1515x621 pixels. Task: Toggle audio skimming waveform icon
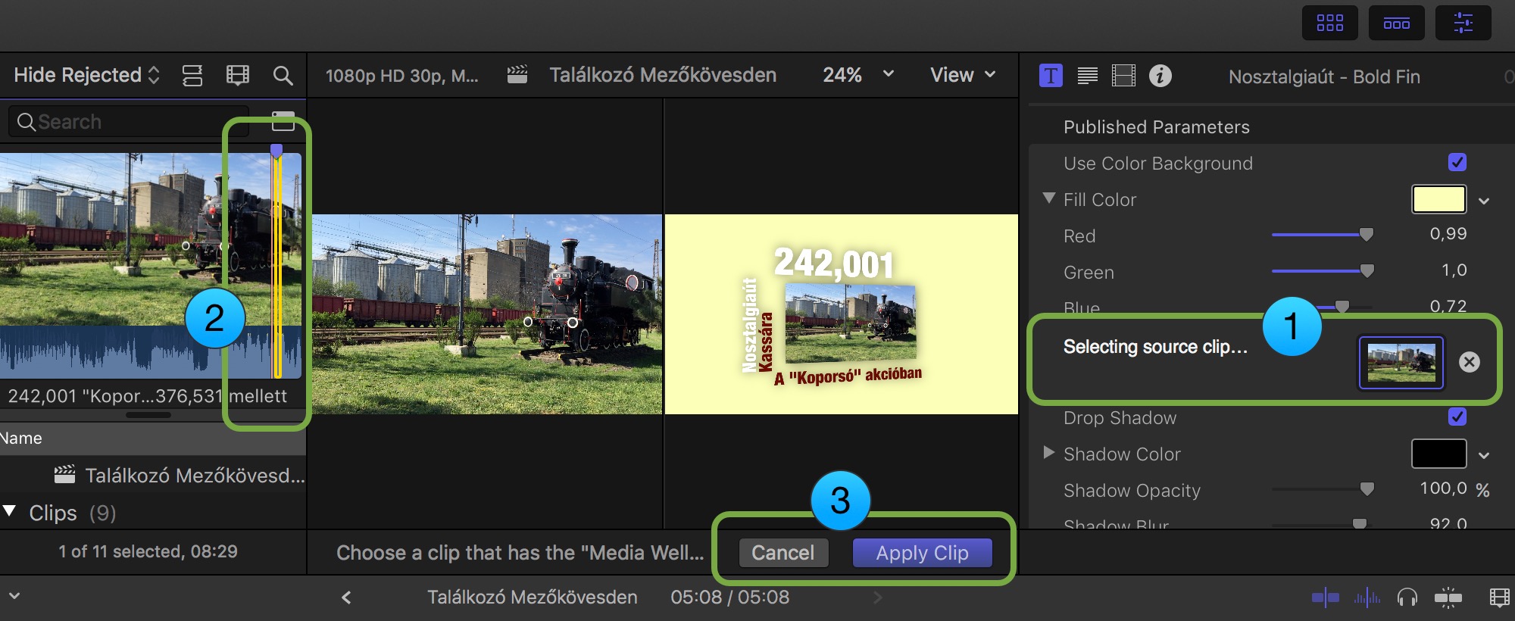click(x=1367, y=598)
